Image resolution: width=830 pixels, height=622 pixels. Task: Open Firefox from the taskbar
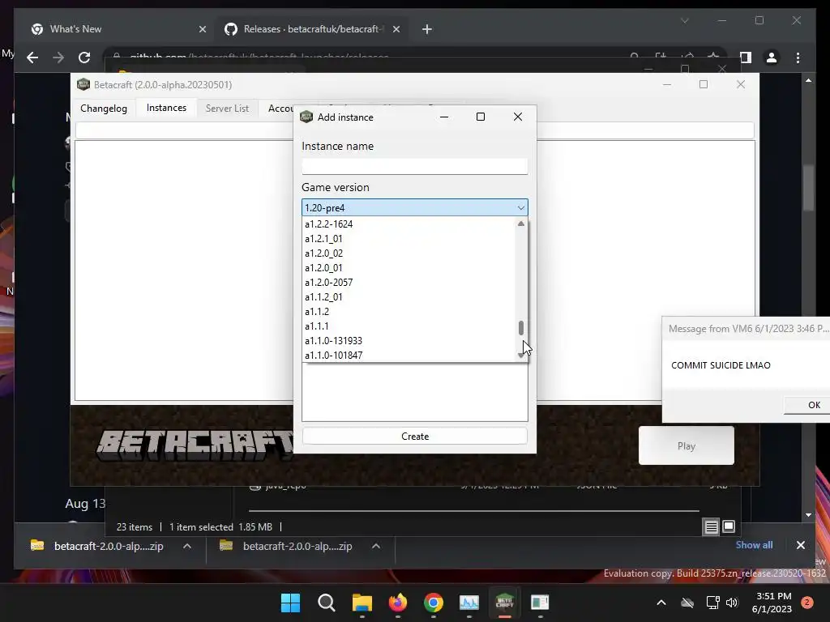(397, 603)
